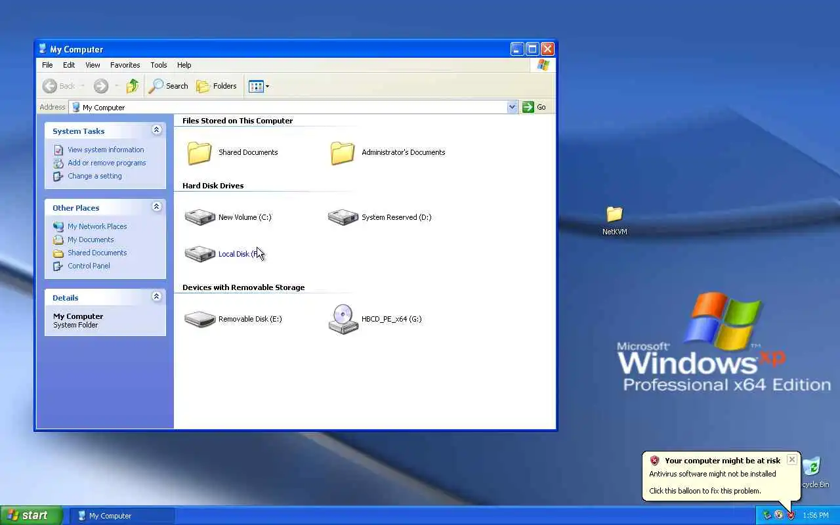This screenshot has width=840, height=525.
Task: Click the taskbar clock showing 1:56 PM
Action: click(x=816, y=516)
